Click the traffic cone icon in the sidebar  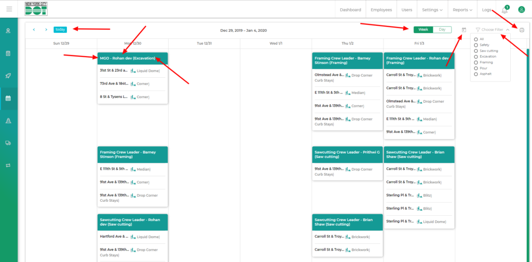coord(8,120)
